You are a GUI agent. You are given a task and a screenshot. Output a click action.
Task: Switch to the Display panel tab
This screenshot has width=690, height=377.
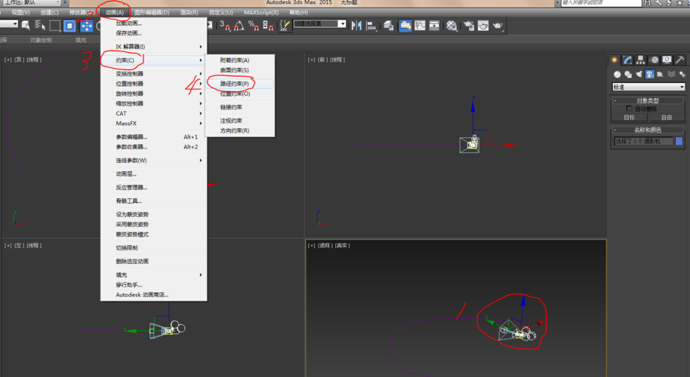(667, 60)
